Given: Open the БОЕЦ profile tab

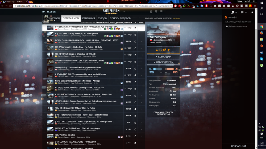Looking at the screenshot, I should 57,18.
